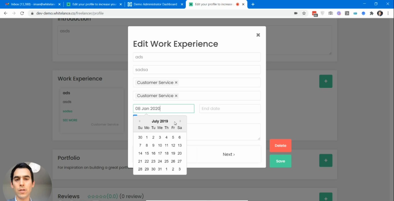Pick day 27 in the calendar
The width and height of the screenshot is (394, 201).
(180, 162)
